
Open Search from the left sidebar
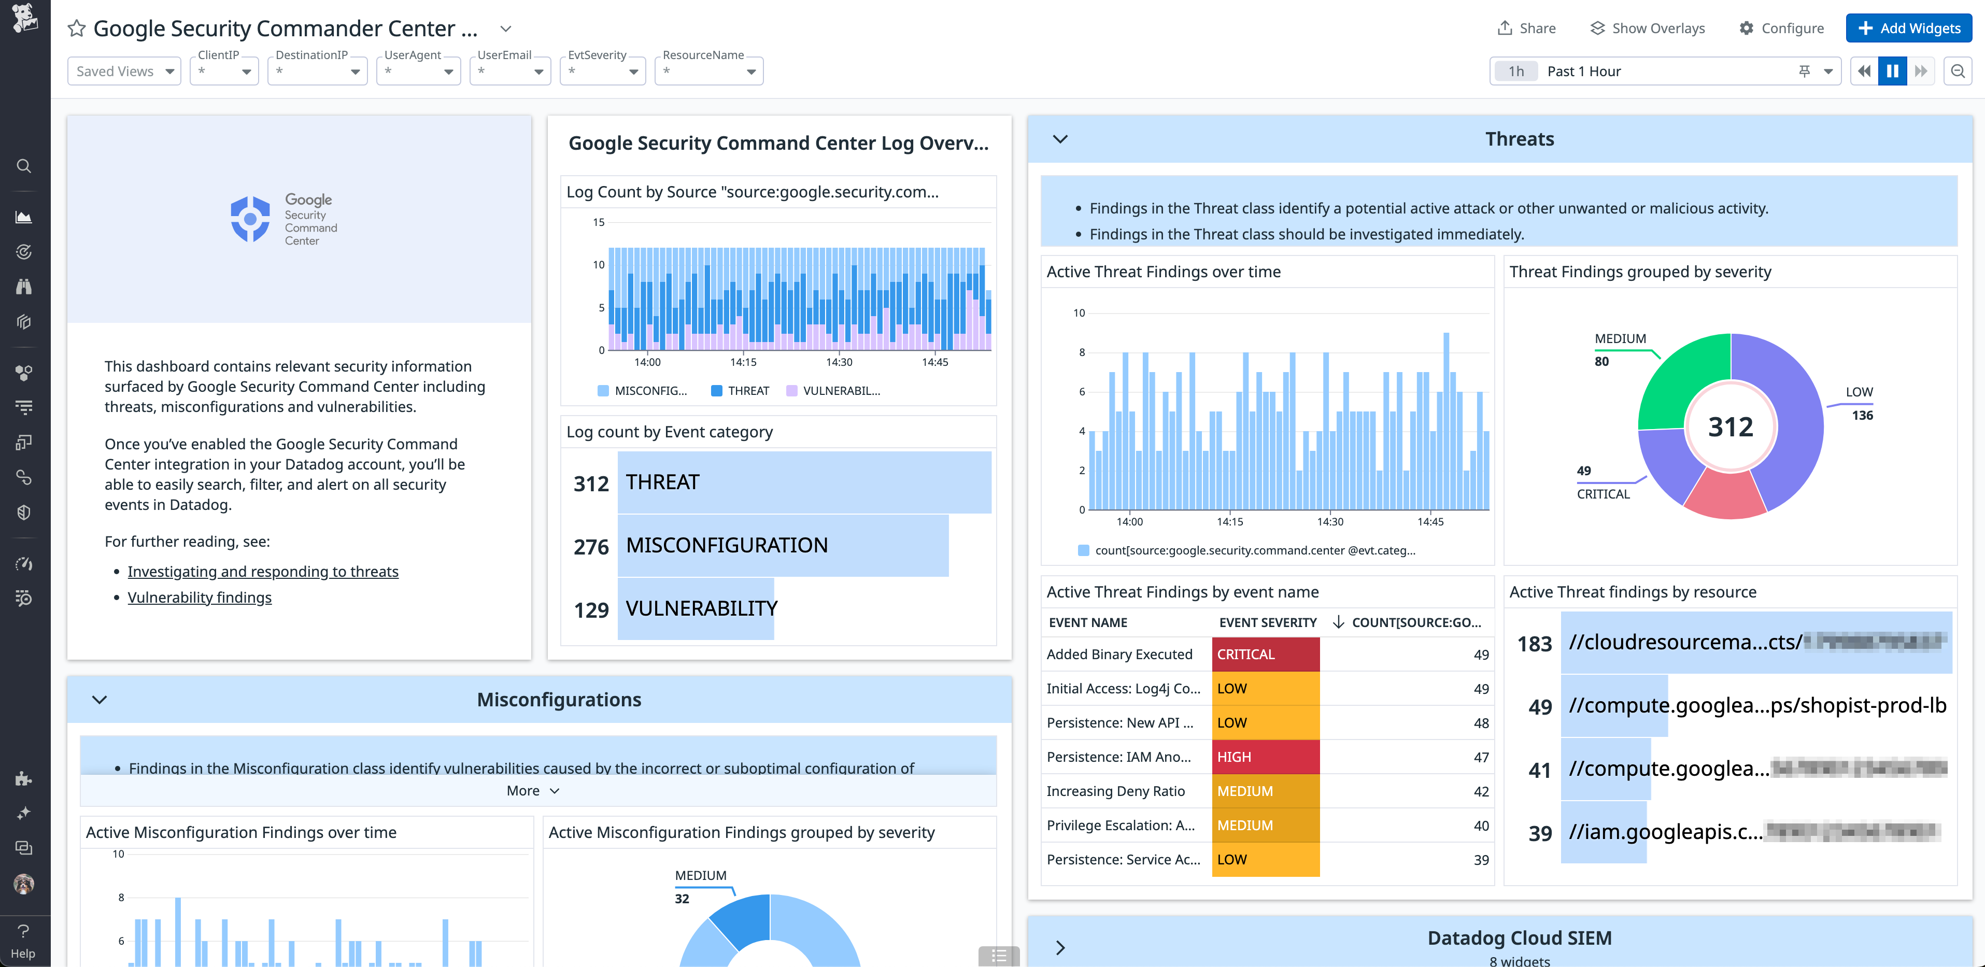24,166
